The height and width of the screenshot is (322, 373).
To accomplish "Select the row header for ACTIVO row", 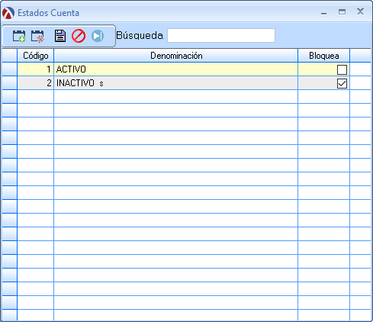I will (x=9, y=69).
